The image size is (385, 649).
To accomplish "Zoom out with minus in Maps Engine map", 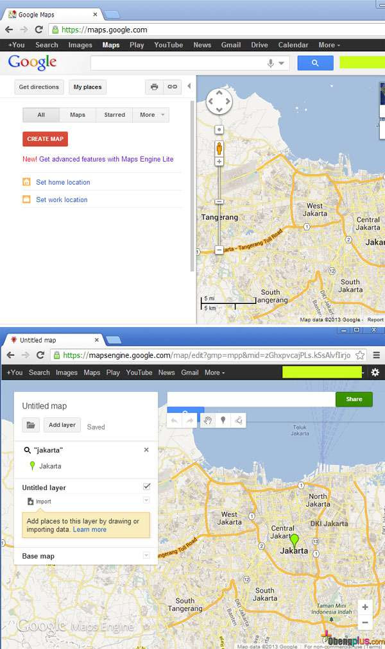I will pos(365,622).
